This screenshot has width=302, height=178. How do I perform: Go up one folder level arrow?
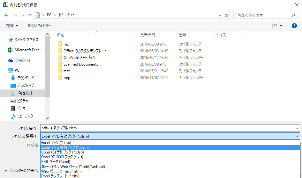(x=30, y=15)
